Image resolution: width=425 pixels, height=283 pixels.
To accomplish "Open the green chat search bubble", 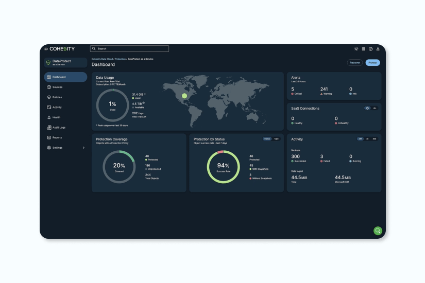I will [x=378, y=231].
